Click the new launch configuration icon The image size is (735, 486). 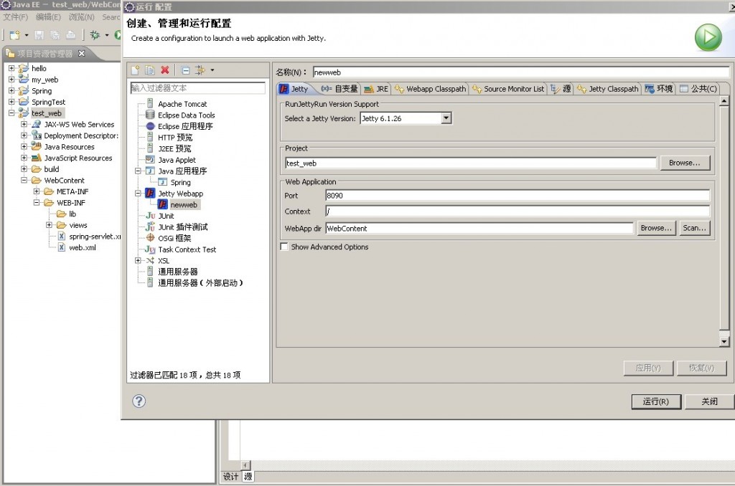(x=135, y=70)
